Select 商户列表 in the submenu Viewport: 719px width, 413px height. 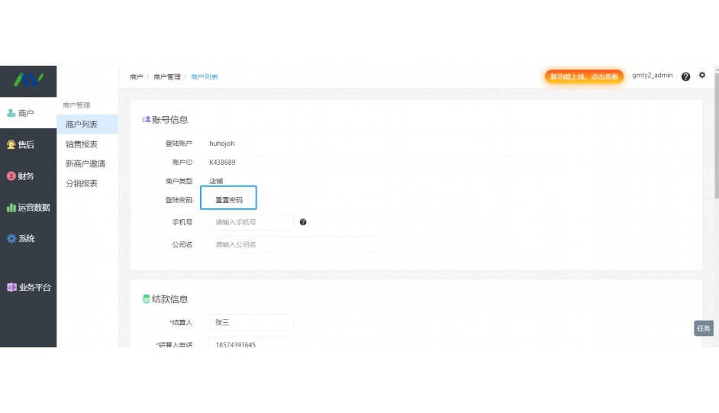[x=87, y=124]
